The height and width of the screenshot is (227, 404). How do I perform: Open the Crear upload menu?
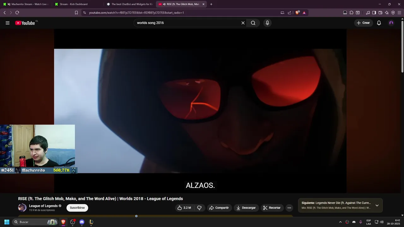coord(363,23)
